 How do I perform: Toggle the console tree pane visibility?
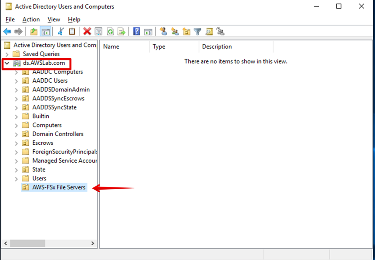pyautogui.click(x=45, y=31)
